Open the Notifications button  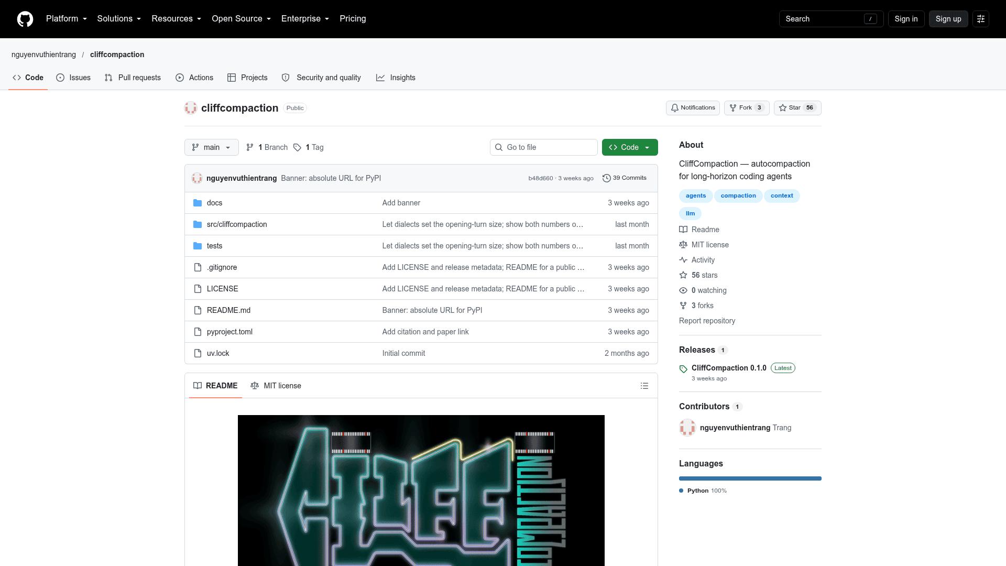(x=693, y=108)
